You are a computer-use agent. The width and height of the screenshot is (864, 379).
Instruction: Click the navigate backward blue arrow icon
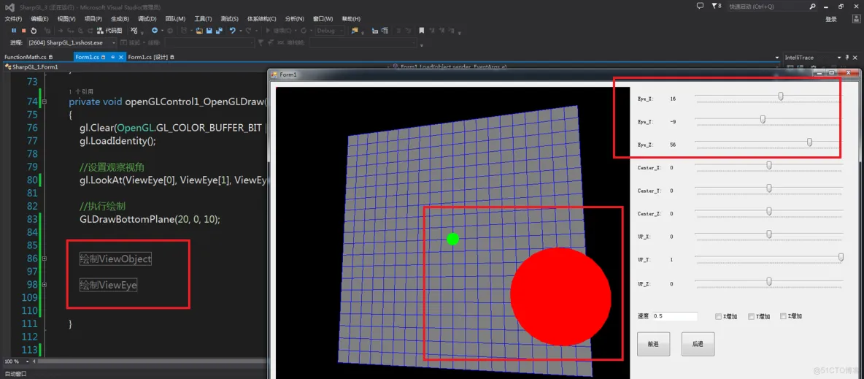(155, 31)
